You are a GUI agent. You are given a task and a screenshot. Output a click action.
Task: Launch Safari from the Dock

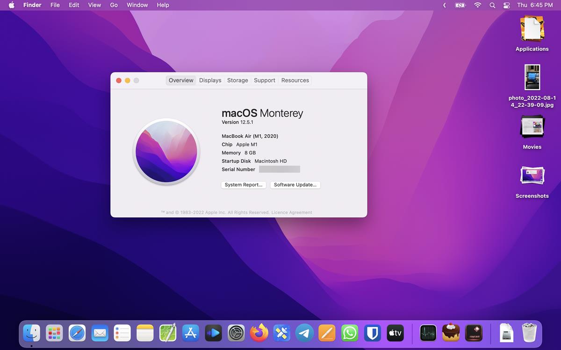point(77,333)
